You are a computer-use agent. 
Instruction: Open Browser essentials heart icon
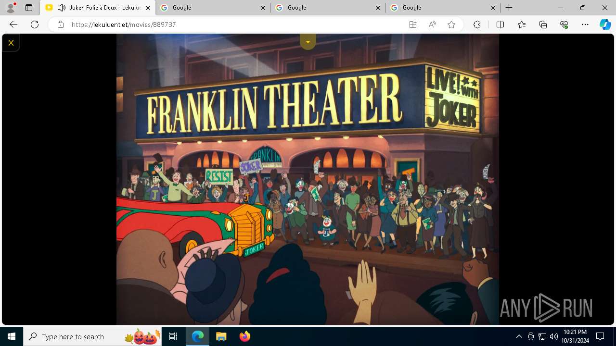[564, 25]
